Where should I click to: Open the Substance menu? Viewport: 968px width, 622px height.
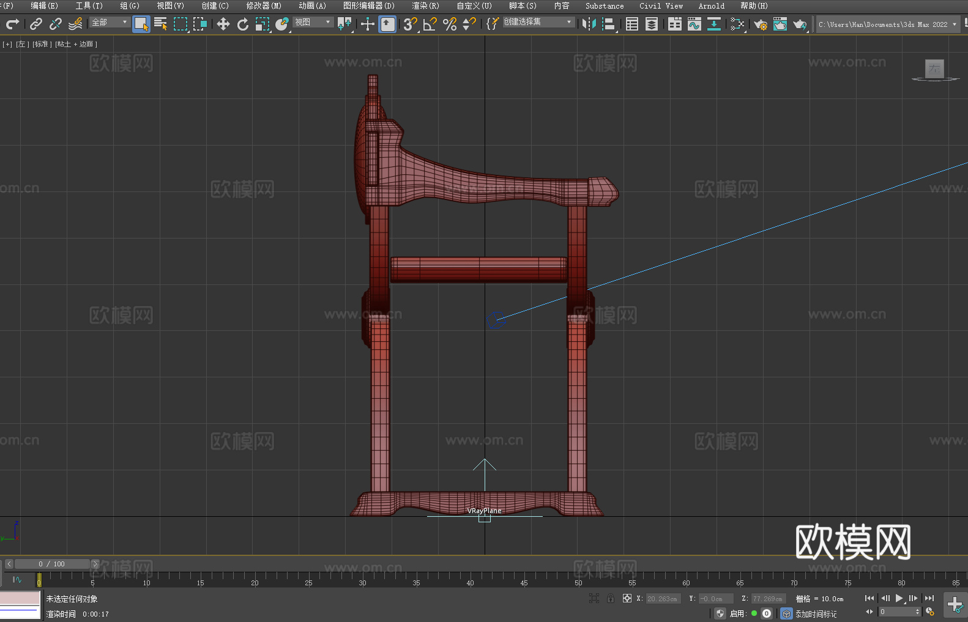(x=605, y=6)
